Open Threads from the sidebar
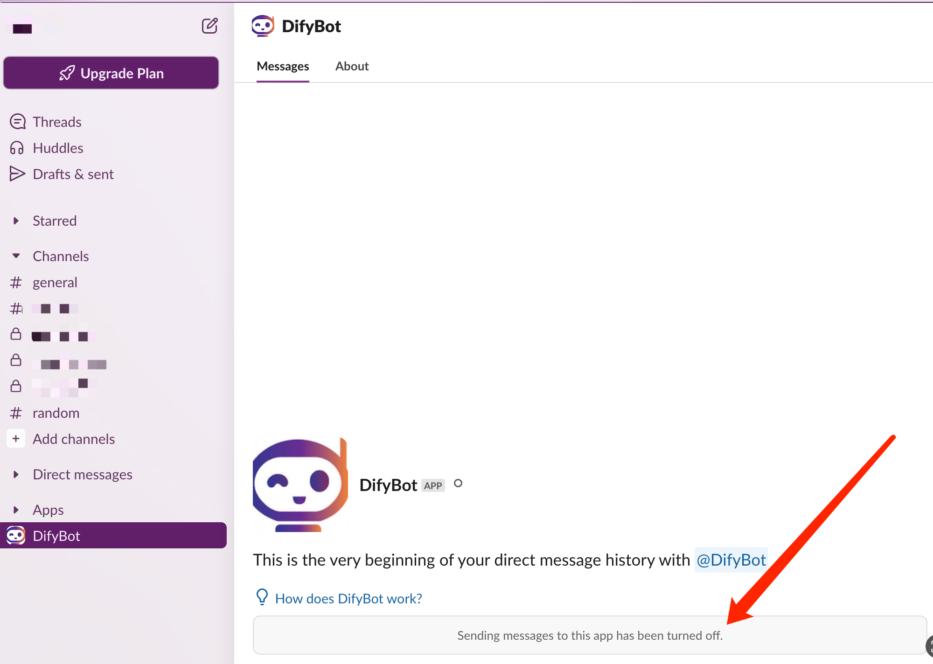Screen dimensions: 933x664 (57, 122)
